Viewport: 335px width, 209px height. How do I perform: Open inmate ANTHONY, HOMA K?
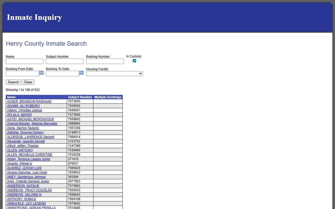[22, 199]
